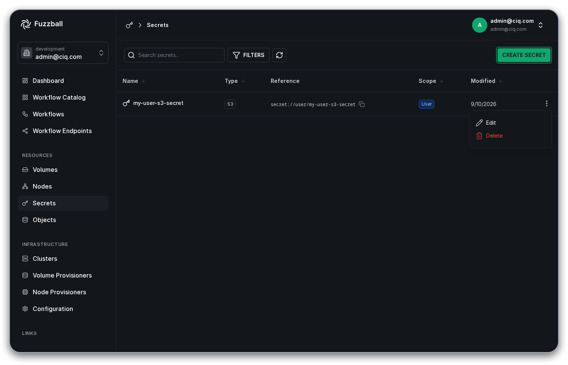Click the Secrets breadcrumb label
This screenshot has width=568, height=365.
158,25
